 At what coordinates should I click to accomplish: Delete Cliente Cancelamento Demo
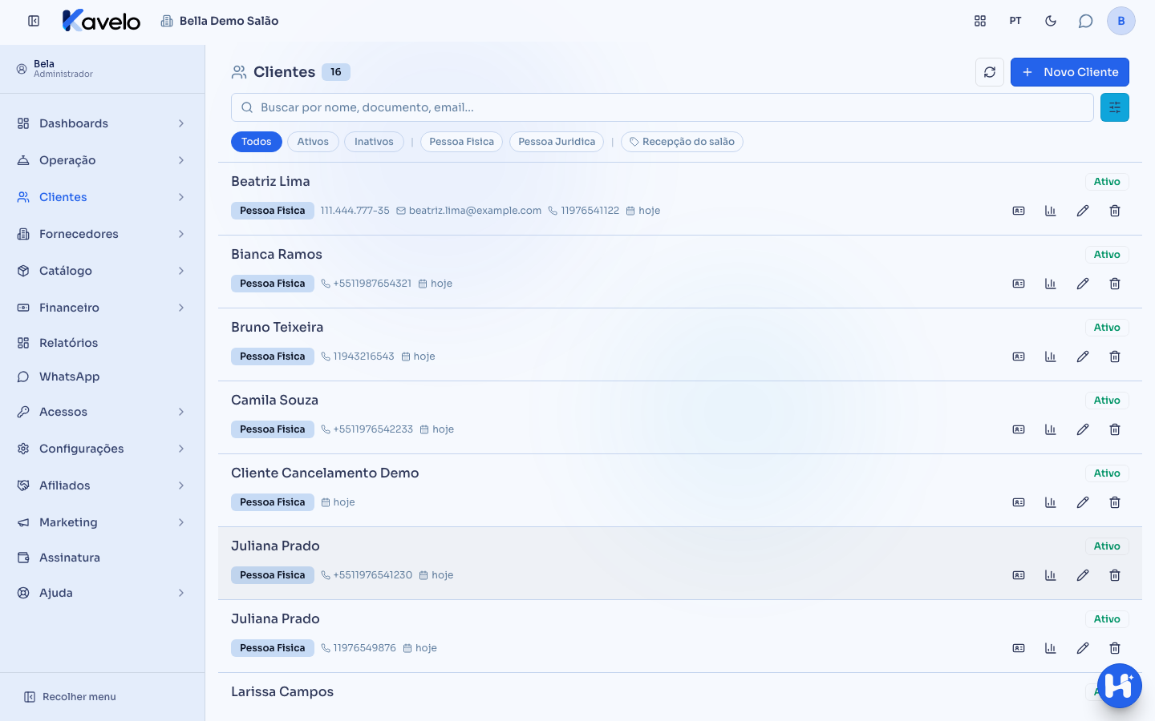[x=1115, y=502]
